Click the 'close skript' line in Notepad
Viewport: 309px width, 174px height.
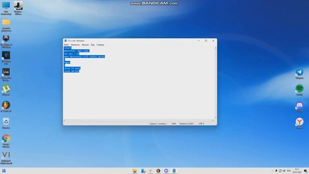click(x=71, y=71)
